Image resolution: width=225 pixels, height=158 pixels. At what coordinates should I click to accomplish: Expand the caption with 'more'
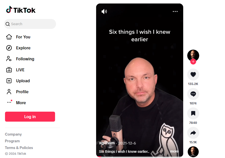coord(174,151)
